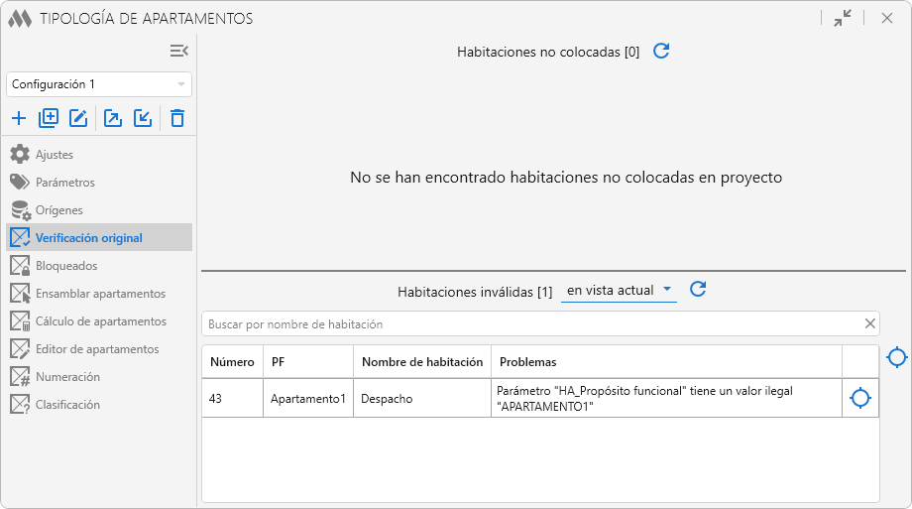Clear the room name search field
This screenshot has width=912, height=509.
869,323
